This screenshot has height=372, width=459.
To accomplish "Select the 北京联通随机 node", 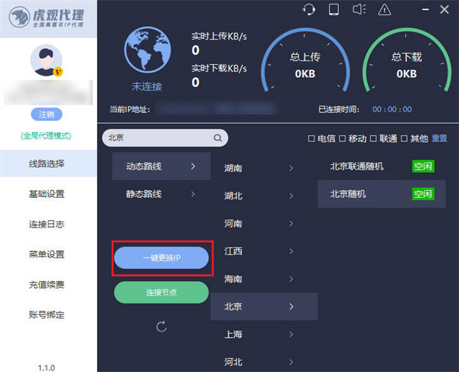I will (x=357, y=166).
